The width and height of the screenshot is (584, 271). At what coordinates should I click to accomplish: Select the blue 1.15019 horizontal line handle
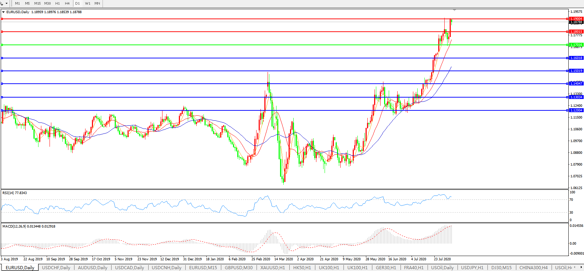click(x=2, y=71)
